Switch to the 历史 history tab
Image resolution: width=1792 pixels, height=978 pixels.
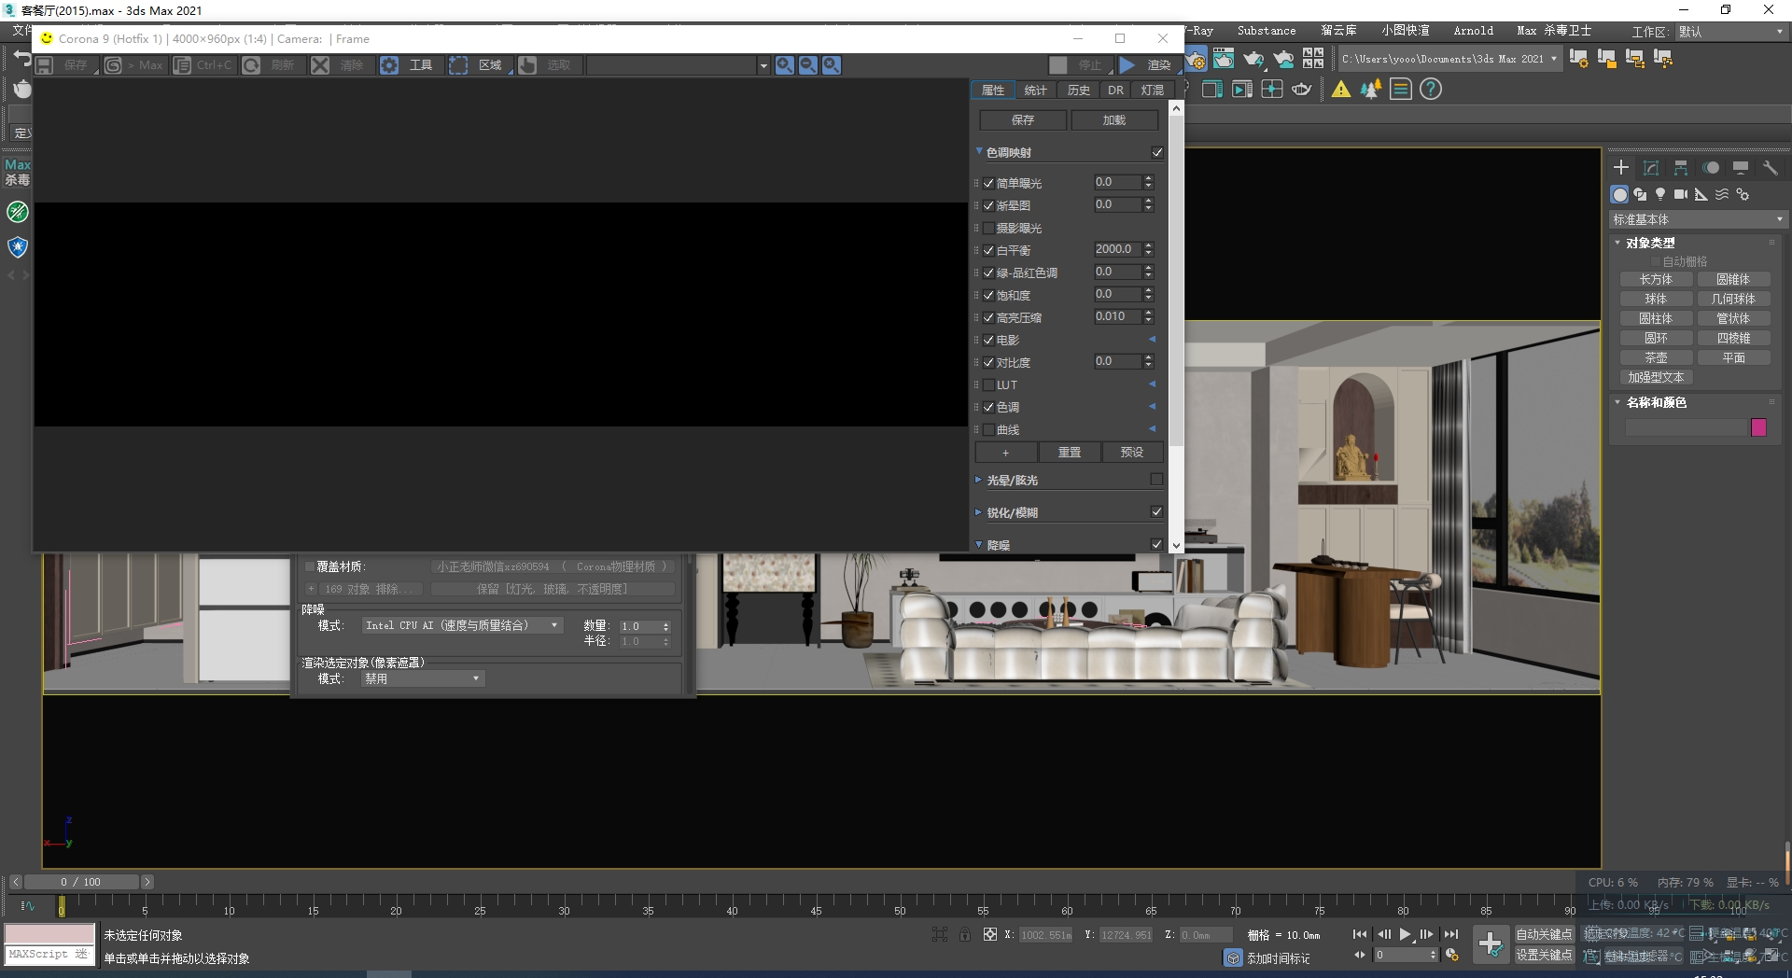coord(1079,90)
